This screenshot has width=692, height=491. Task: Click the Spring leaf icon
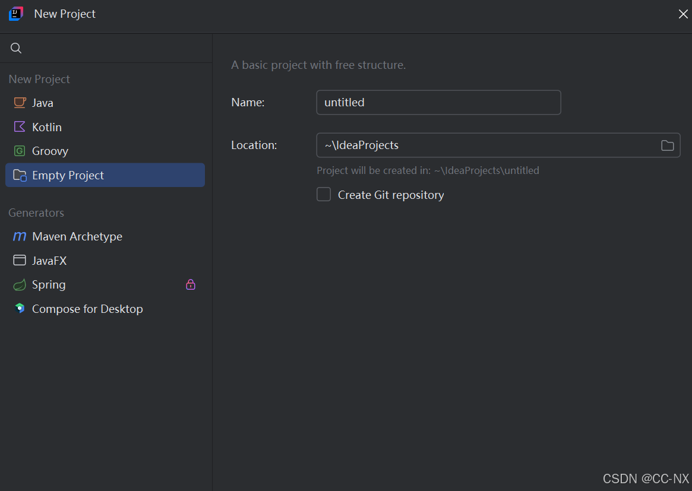coord(20,284)
